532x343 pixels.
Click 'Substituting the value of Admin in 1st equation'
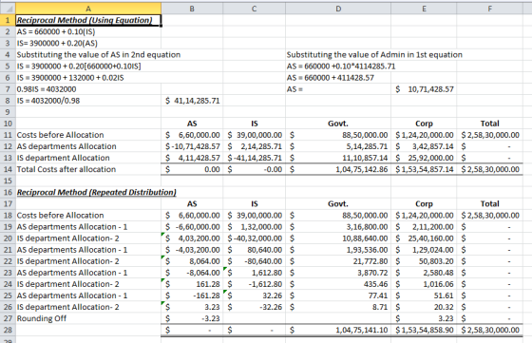[x=374, y=54]
